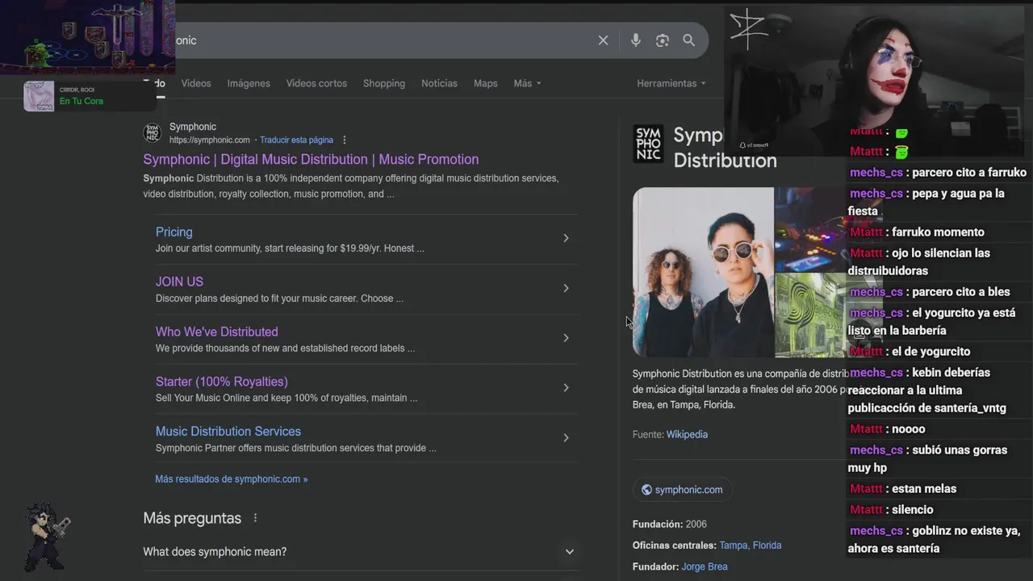Open founder Jorge Brea link

pyautogui.click(x=704, y=566)
